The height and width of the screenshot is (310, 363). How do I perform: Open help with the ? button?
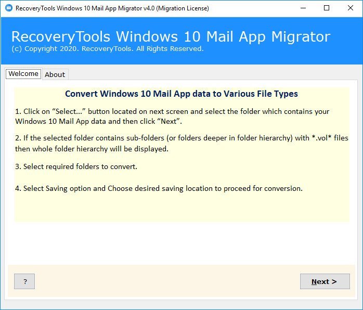(24, 281)
